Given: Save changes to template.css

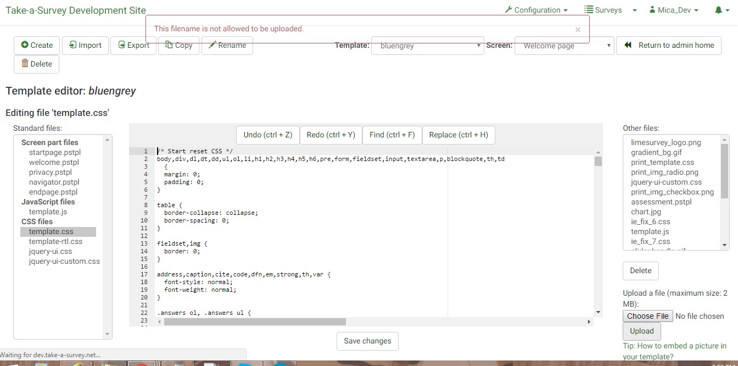Looking at the screenshot, I should tap(367, 341).
